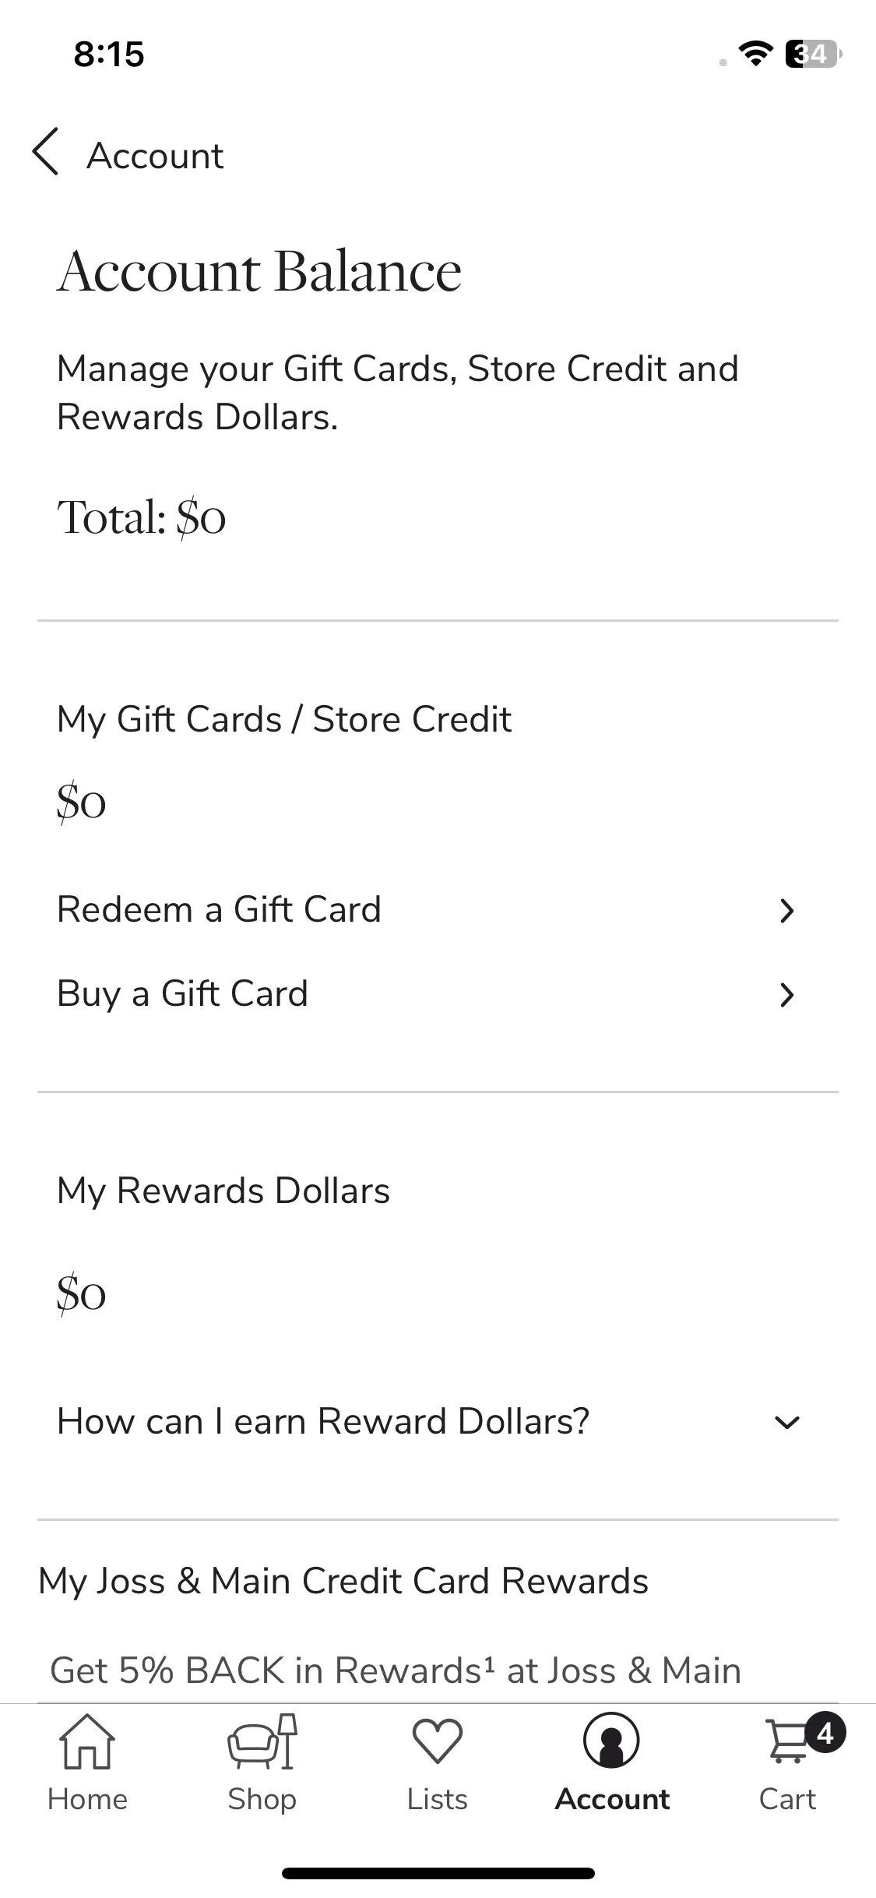Viewport: 876px width, 1898px height.
Task: Open the Shop armchair icon
Action: pyautogui.click(x=262, y=1741)
